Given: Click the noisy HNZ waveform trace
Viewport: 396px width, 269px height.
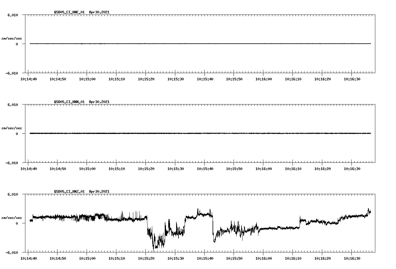Looking at the screenshot, I should point(87,218).
